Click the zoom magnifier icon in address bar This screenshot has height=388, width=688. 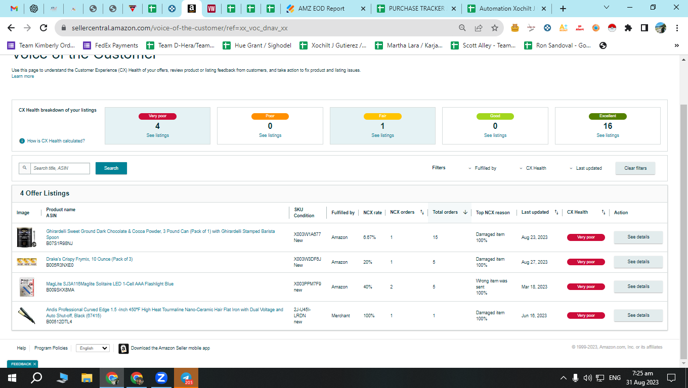(x=462, y=28)
